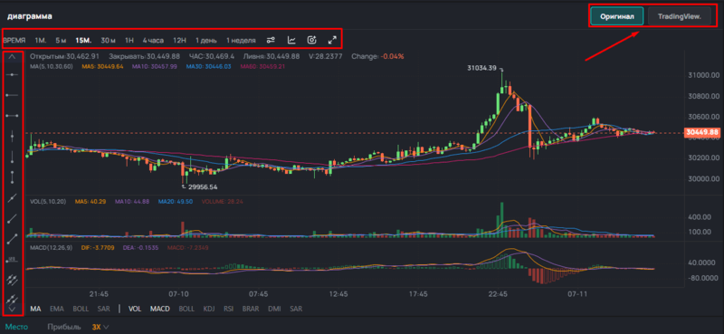Switch to the Оригинал chart view
The width and height of the screenshot is (724, 334).
coord(617,16)
